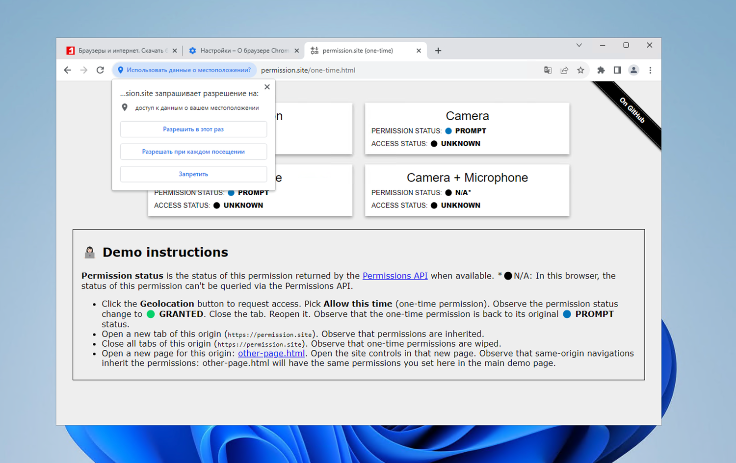Viewport: 736px width, 463px height.
Task: Minimize the Chrome window
Action: [603, 45]
